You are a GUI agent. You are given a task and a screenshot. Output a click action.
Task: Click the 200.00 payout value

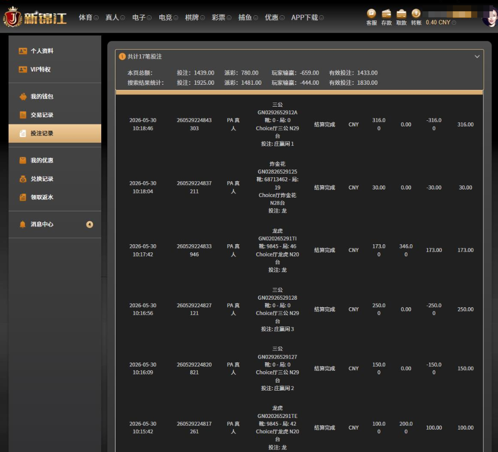point(406,428)
